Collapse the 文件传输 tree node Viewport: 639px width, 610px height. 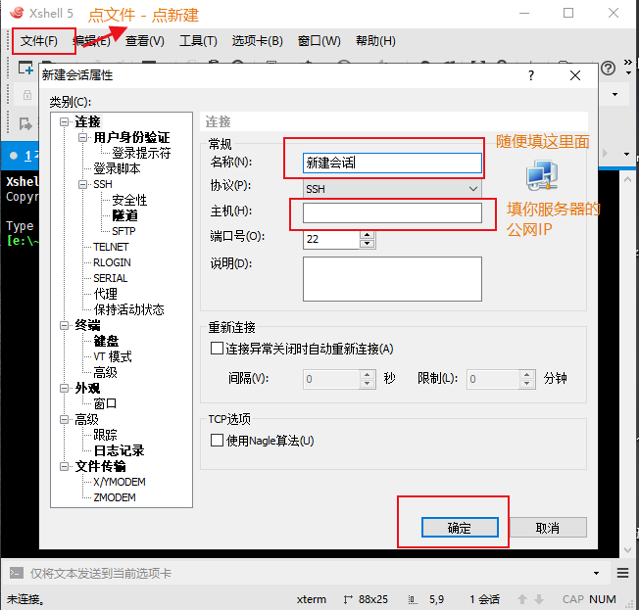[x=64, y=466]
